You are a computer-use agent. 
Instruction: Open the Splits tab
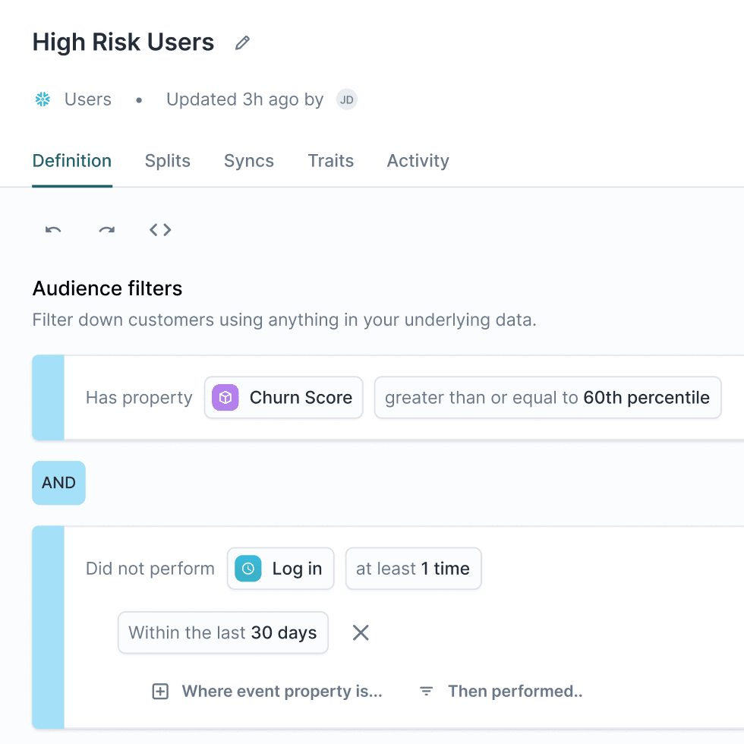tap(167, 160)
